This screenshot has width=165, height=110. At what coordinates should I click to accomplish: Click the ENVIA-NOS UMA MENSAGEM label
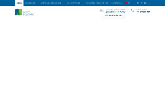[x=116, y=9]
